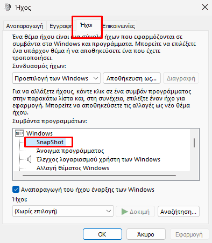Click the Αναζήτηση... button
The image size is (212, 243).
[x=179, y=212]
